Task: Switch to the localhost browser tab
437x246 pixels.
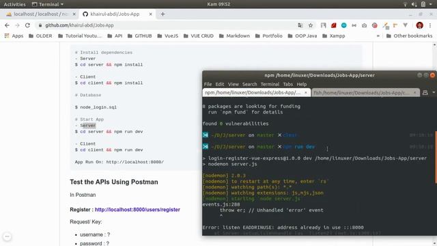Action: click(x=41, y=14)
